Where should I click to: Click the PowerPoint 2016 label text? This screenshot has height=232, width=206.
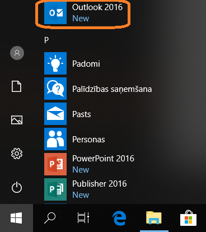(103, 159)
